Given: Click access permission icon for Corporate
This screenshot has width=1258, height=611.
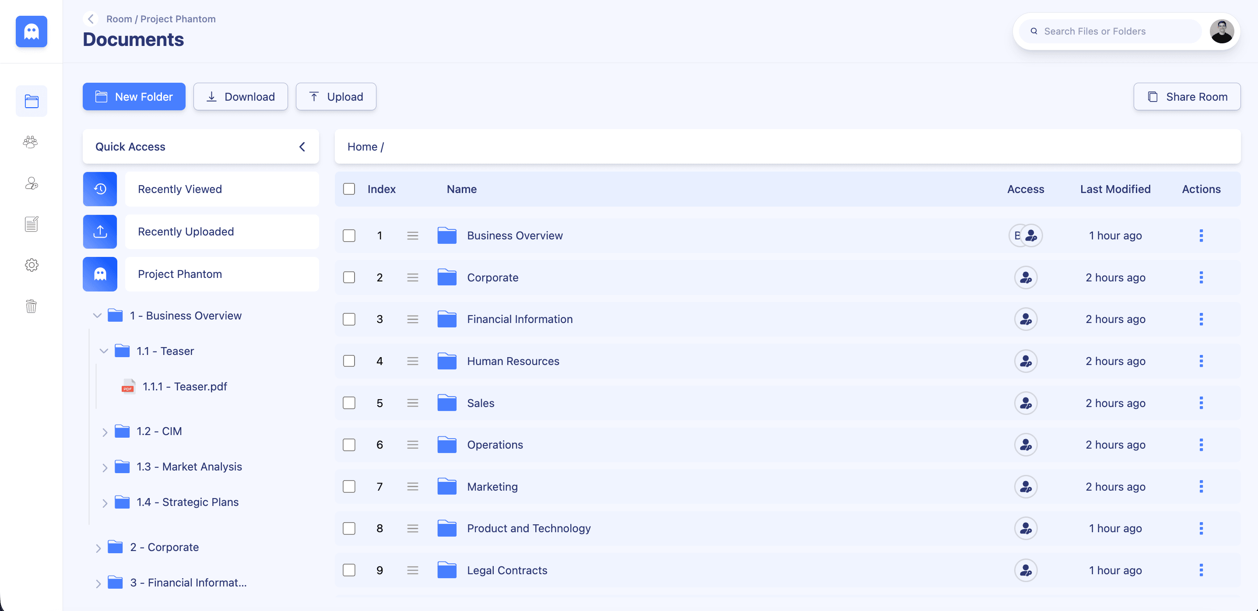Looking at the screenshot, I should [x=1026, y=277].
